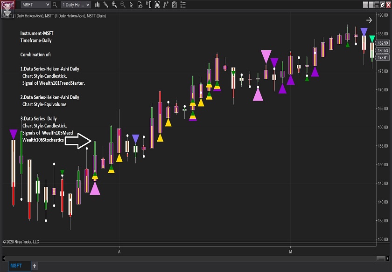Open the data box icon
The width and height of the screenshot is (392, 272).
click(x=140, y=5)
